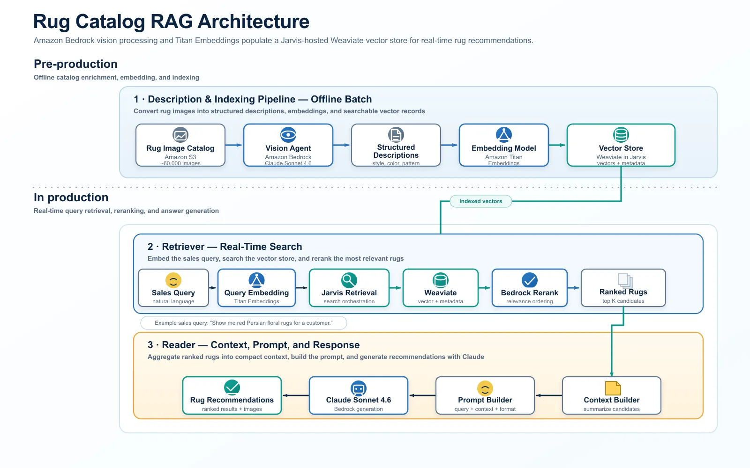Click the Embedding Model network icon
The height and width of the screenshot is (468, 750).
pos(504,135)
